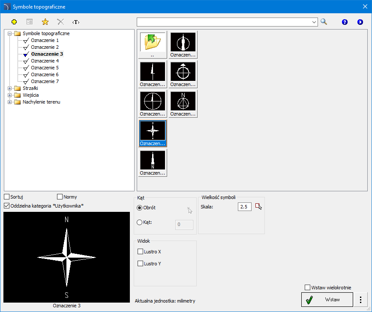Open the search combo box dropdown
The width and height of the screenshot is (372, 312).
(314, 22)
